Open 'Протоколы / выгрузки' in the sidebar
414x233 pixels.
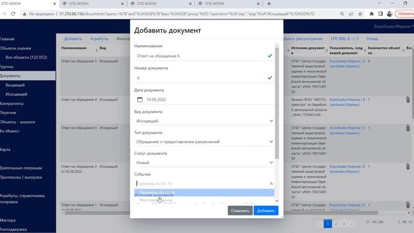coord(21,177)
